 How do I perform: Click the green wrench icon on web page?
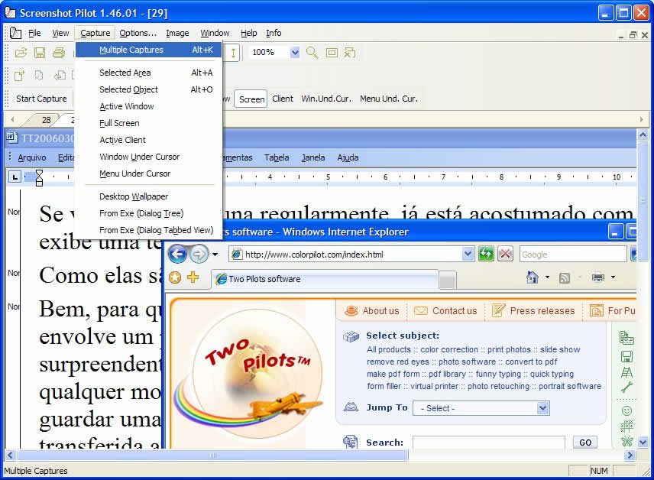(x=626, y=388)
